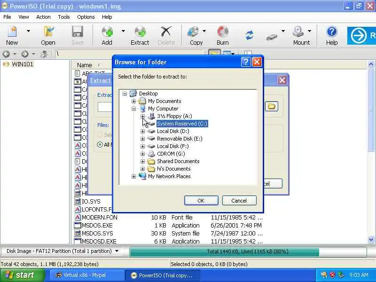
Task: Open the Action menu
Action: pyautogui.click(x=43, y=17)
